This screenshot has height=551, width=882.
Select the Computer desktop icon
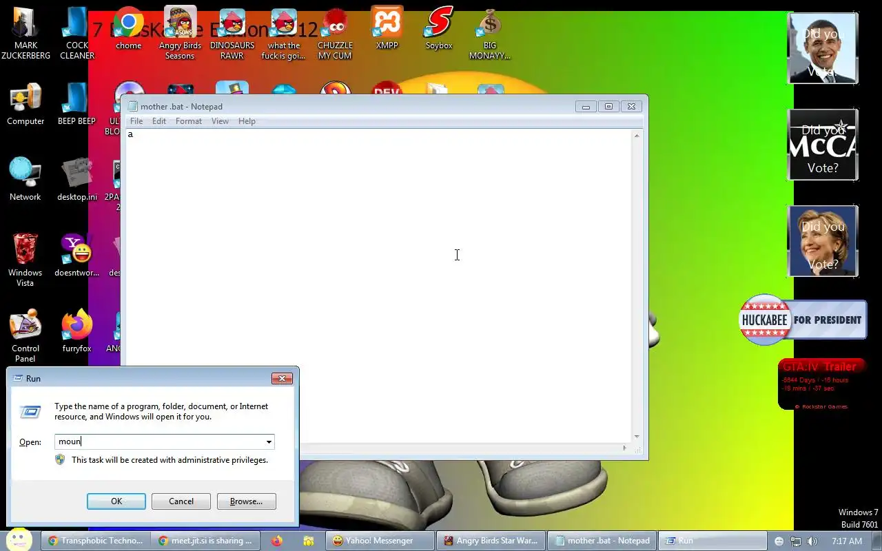pos(25,105)
